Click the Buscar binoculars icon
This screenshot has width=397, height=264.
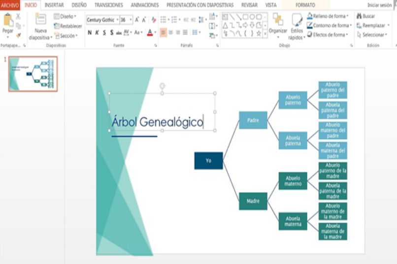(x=358, y=16)
